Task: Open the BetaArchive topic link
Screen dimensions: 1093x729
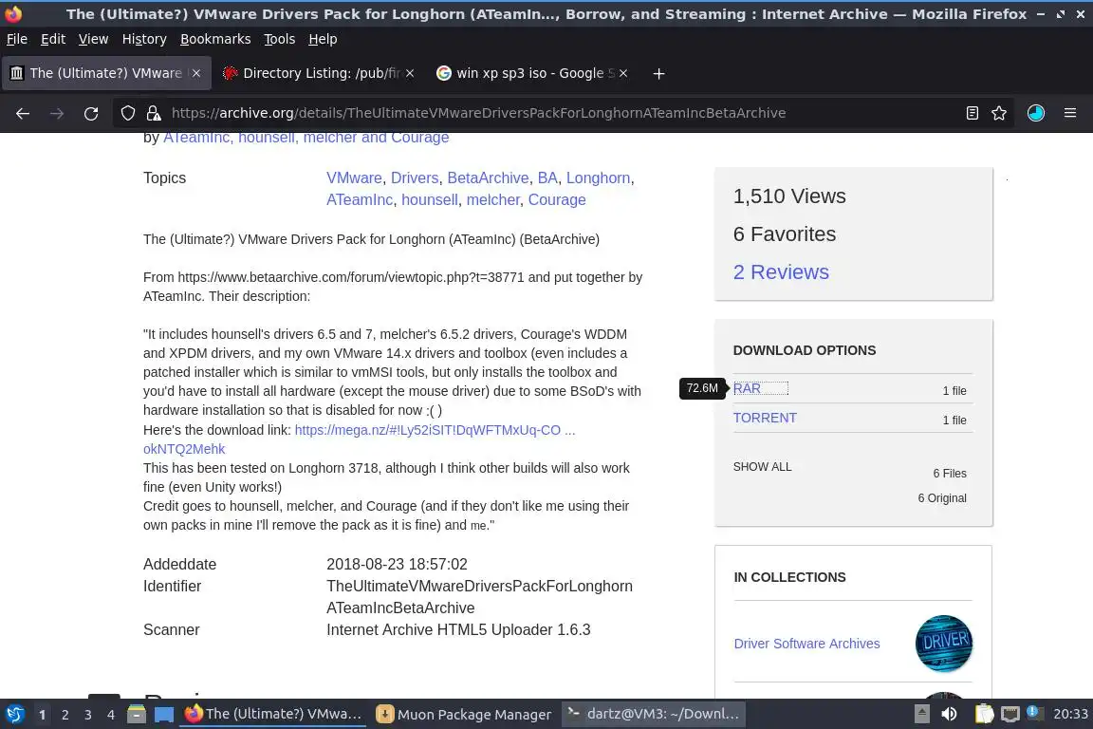Action: click(x=488, y=178)
